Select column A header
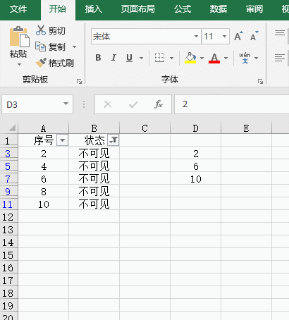 44,128
